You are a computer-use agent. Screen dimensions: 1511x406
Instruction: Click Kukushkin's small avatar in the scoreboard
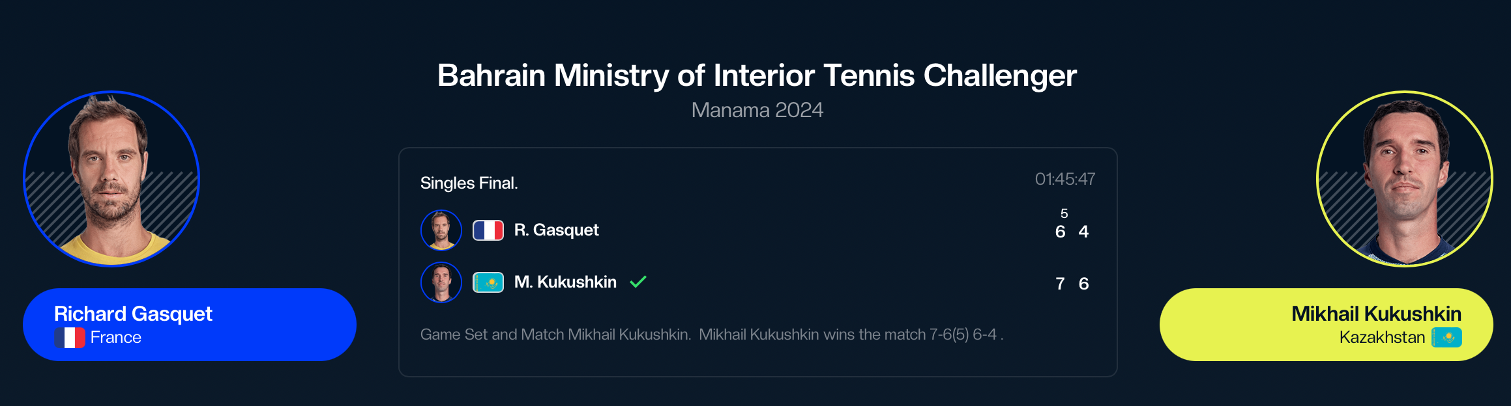click(441, 282)
